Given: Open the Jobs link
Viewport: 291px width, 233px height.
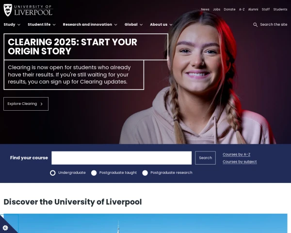Looking at the screenshot, I should pos(217,10).
